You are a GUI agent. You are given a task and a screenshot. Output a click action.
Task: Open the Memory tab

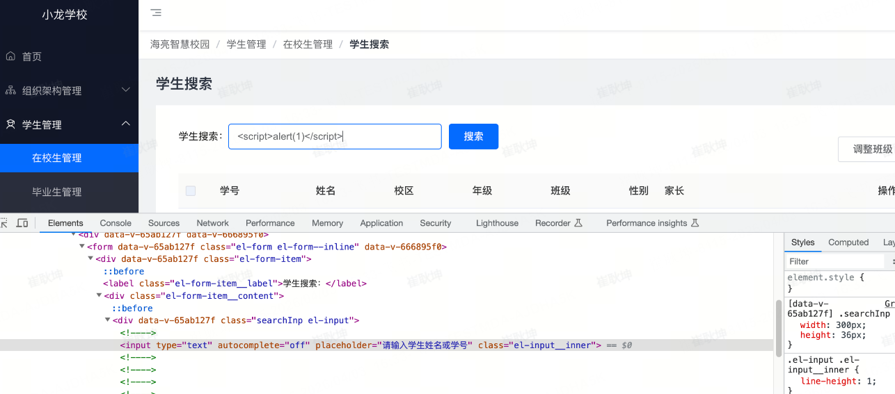point(327,223)
